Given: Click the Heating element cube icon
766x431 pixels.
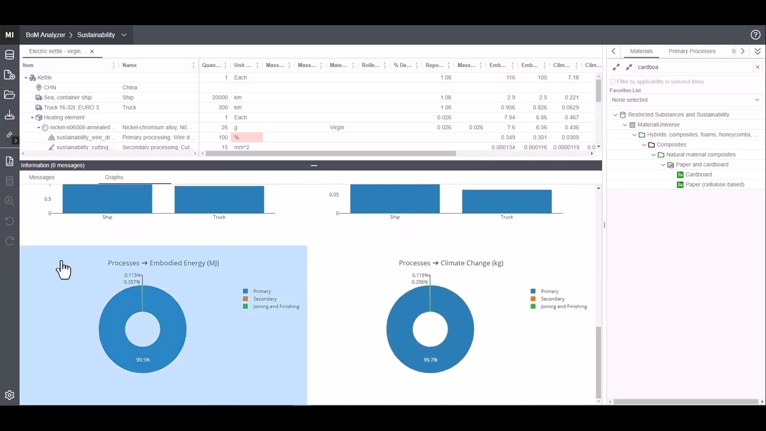Looking at the screenshot, I should (x=39, y=117).
